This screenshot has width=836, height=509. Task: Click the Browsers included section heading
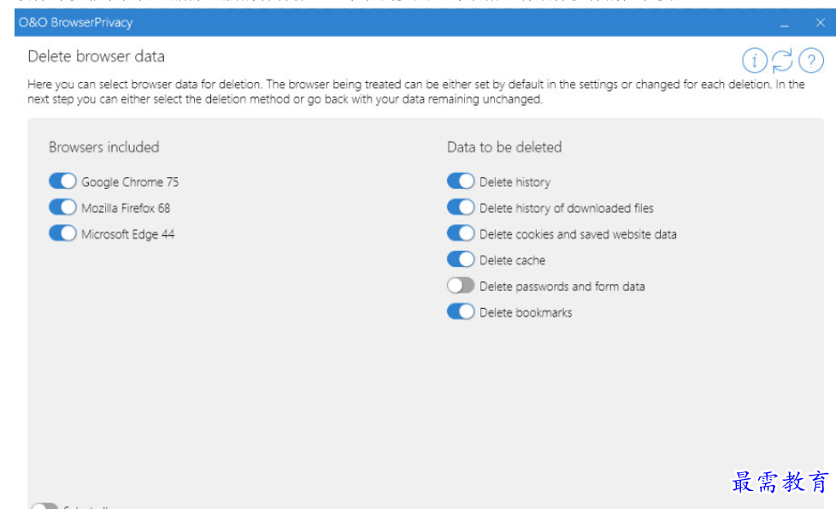103,147
